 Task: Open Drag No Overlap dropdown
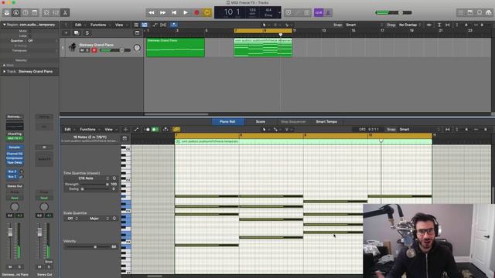tap(410, 25)
